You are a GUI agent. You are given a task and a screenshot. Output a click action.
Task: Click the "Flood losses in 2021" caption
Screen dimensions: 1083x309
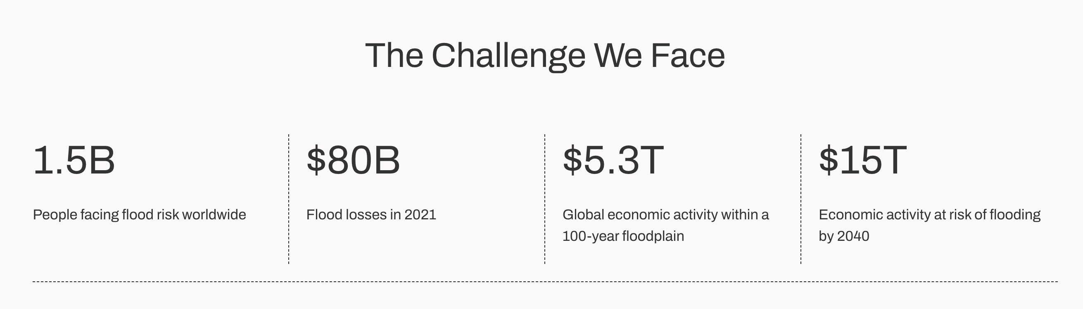pyautogui.click(x=371, y=214)
